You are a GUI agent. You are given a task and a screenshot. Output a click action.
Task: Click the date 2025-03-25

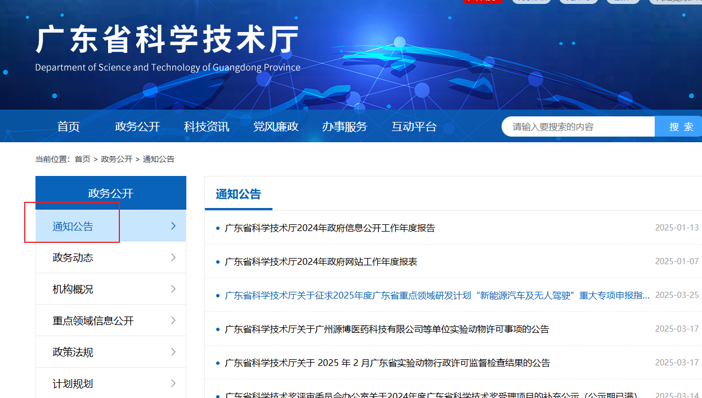pyautogui.click(x=677, y=295)
